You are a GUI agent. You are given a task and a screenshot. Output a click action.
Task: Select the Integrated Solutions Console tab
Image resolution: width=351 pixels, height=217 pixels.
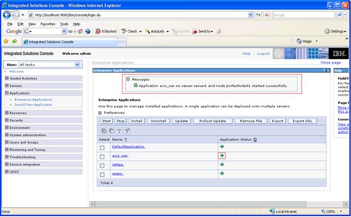(x=69, y=42)
